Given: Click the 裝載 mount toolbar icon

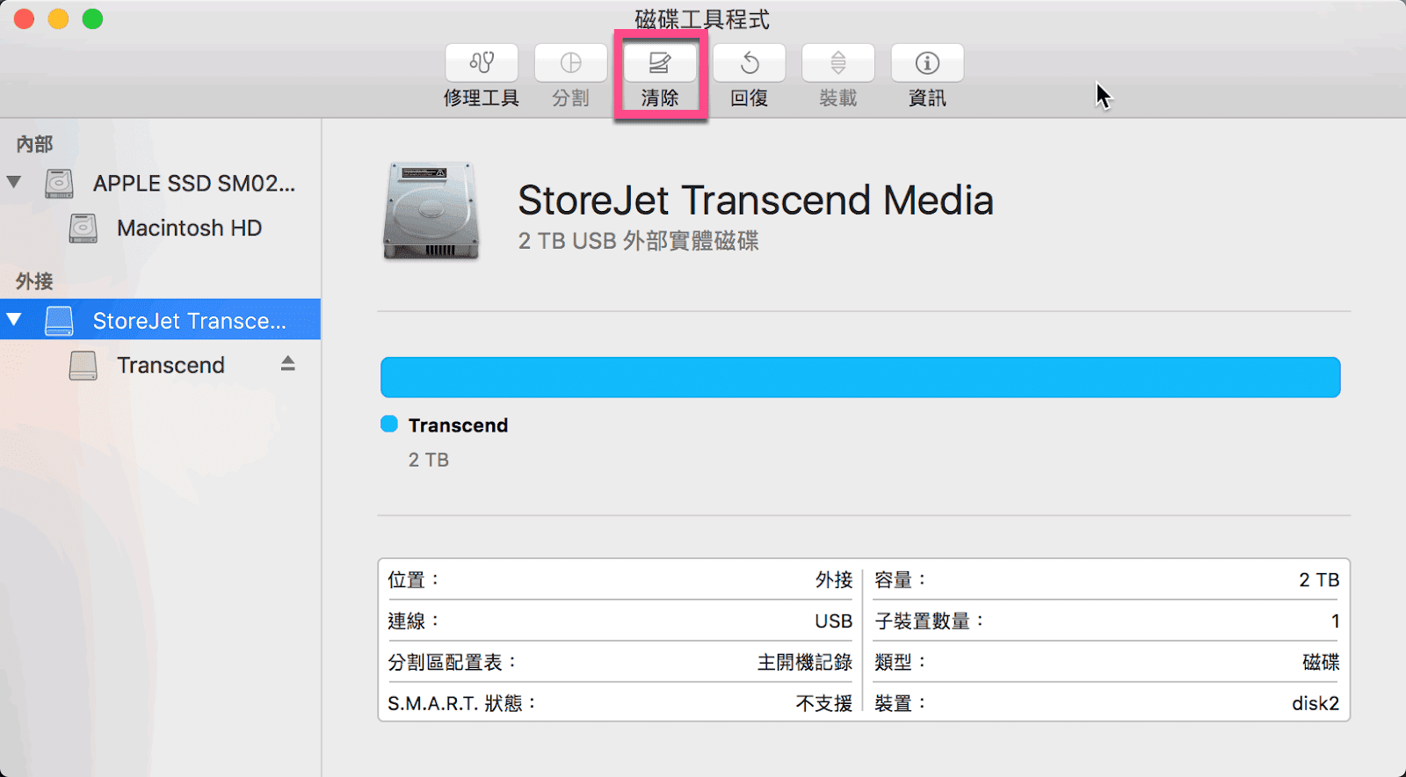Looking at the screenshot, I should (838, 63).
